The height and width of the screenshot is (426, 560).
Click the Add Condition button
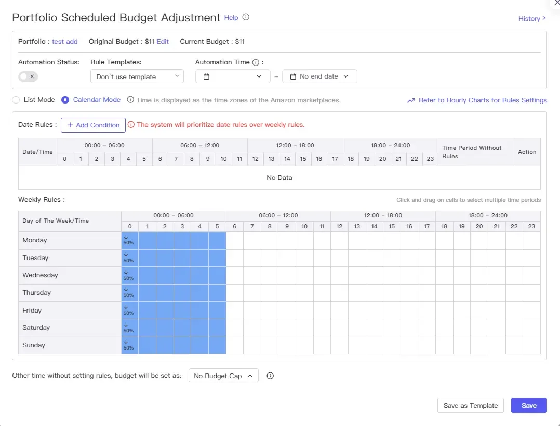pyautogui.click(x=93, y=125)
